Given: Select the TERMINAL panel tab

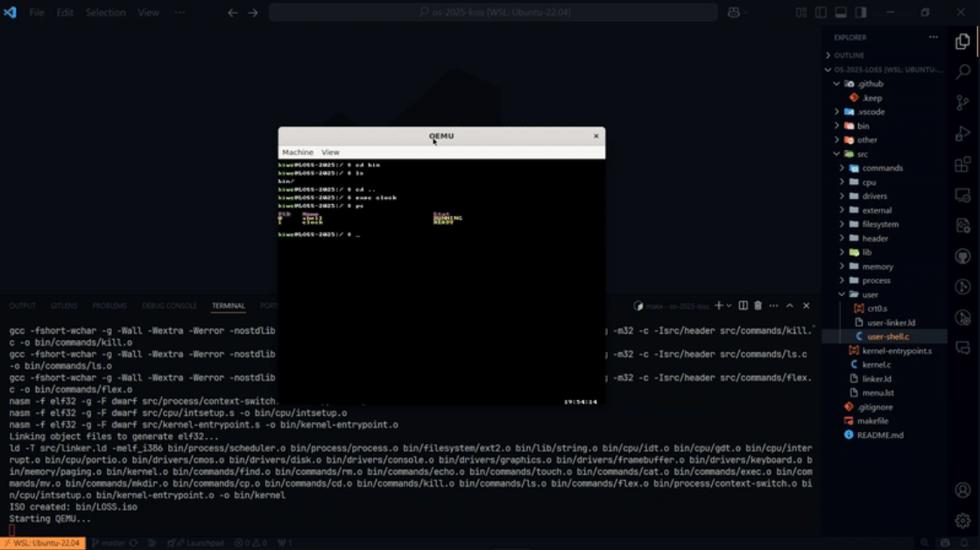Looking at the screenshot, I should (228, 306).
